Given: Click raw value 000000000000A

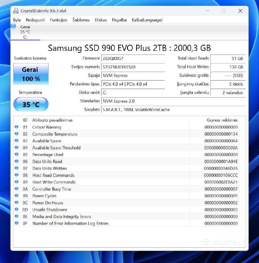Looking at the screenshot, I should pos(221,148).
